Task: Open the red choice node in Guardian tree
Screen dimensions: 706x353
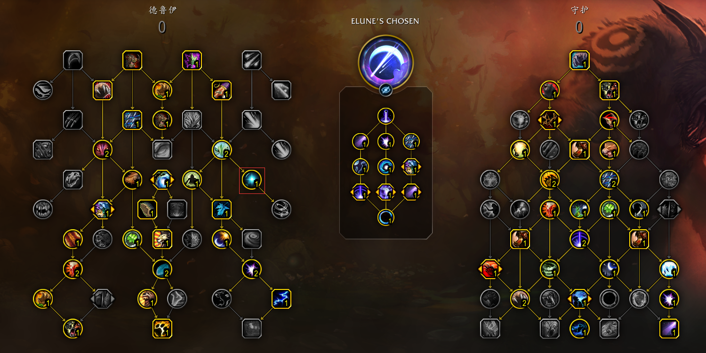Action: [x=490, y=269]
